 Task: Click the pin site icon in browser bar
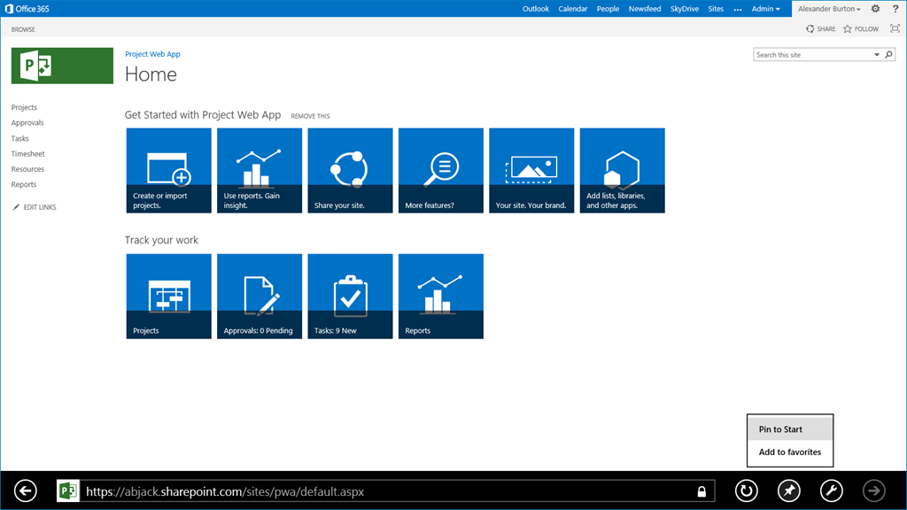[788, 491]
